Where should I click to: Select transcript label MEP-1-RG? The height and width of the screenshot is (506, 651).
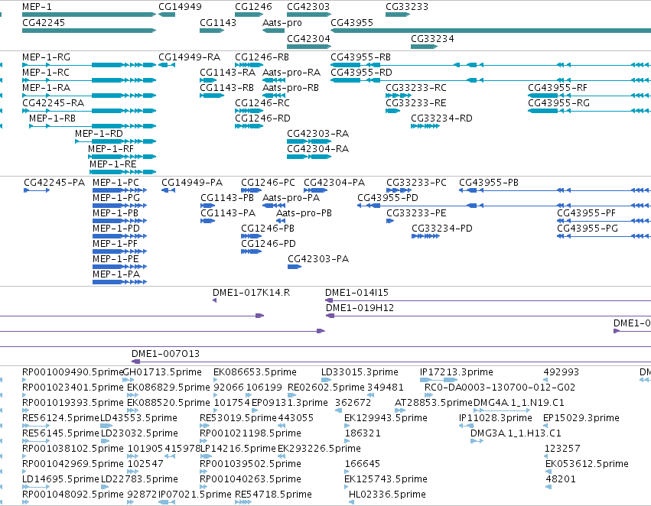tap(46, 57)
